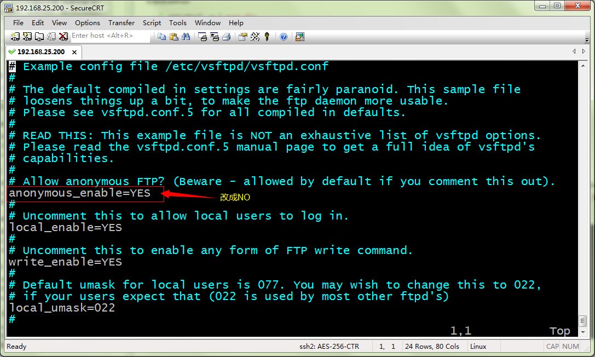This screenshot has height=357, width=595.
Task: Click the Connect toolbar icon
Action: tap(15, 37)
